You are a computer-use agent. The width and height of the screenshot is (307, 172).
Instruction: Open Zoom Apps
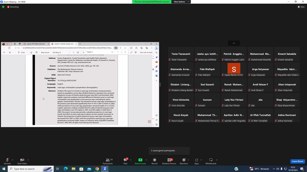tap(197, 161)
